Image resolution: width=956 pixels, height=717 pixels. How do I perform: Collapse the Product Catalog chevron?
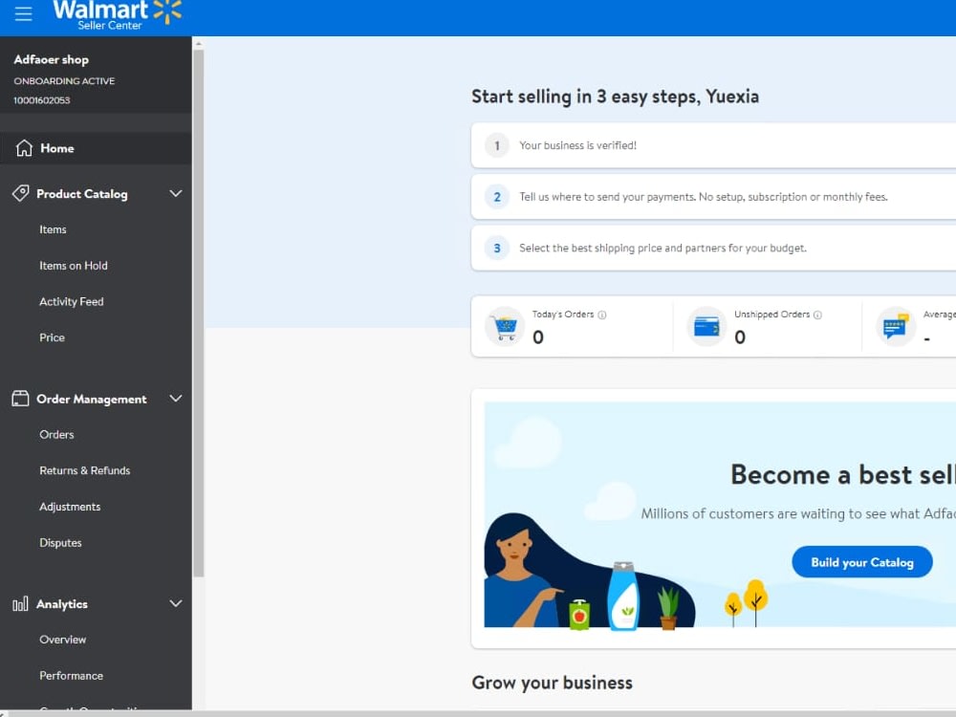click(x=176, y=193)
